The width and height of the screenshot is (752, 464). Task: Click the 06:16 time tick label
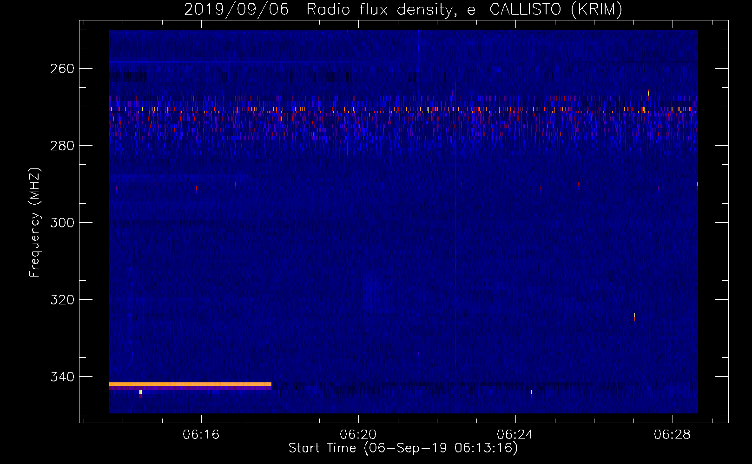point(201,435)
